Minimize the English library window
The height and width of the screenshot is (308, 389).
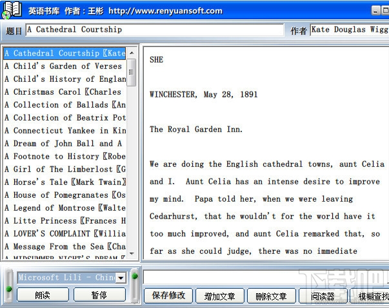[x=375, y=11]
